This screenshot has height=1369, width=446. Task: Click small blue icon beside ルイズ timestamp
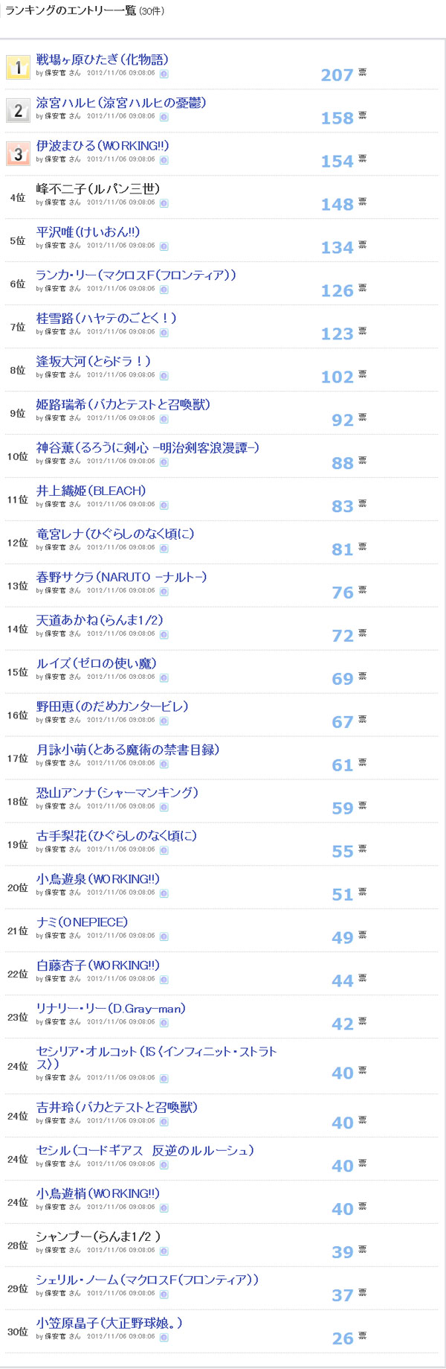coord(164,678)
